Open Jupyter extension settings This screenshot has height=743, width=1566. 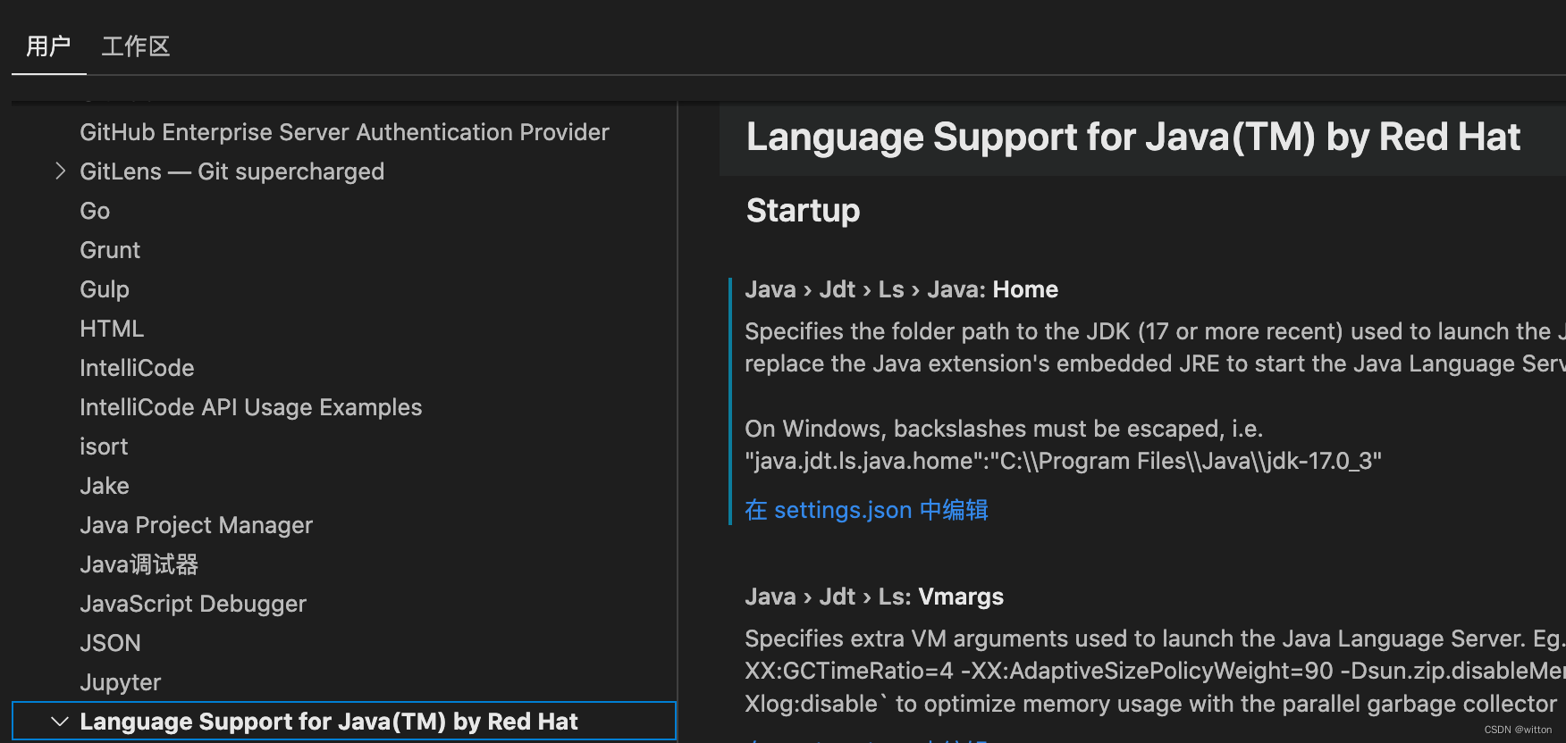coord(121,682)
